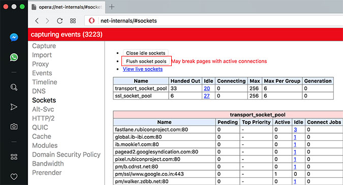Select pm/ssl/www.google.co.in:443 row name
This screenshot has width=343, height=185.
click(149, 174)
